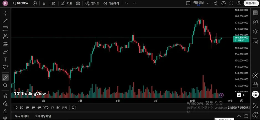The image size is (260, 120).
Task: Toggle magnet snapping mode
Action: 5,96
